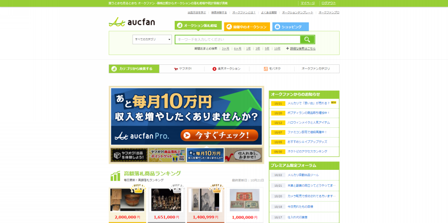Click the bar chart icon on カテゴリから検索する

point(114,69)
